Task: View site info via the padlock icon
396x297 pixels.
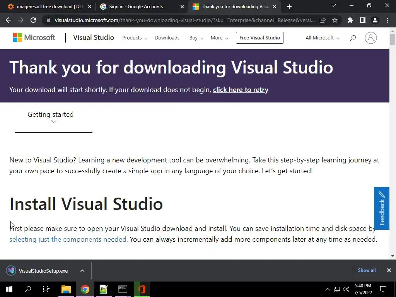Action: click(49, 20)
